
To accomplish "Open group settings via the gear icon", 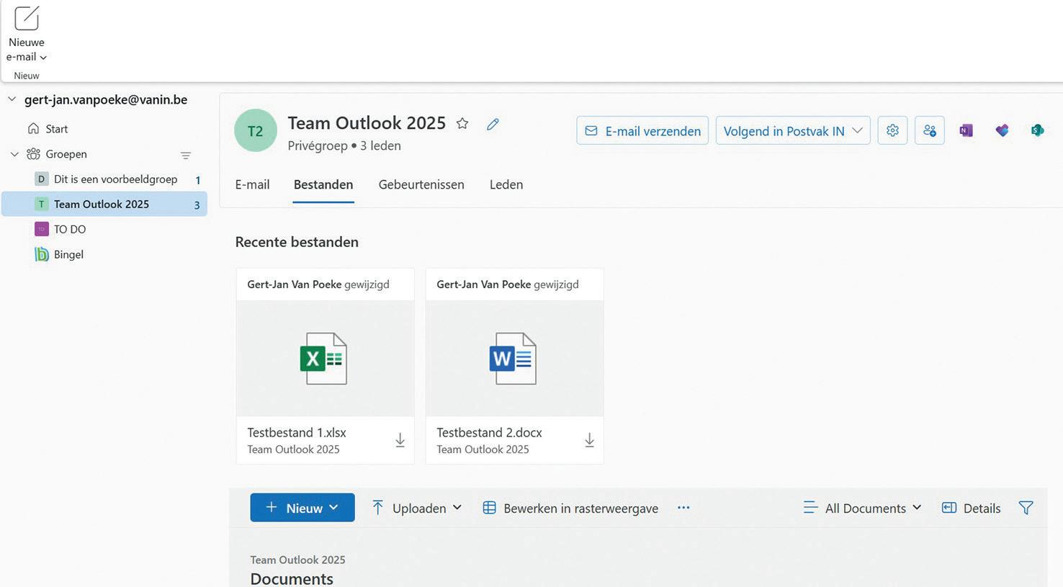I will pos(892,130).
